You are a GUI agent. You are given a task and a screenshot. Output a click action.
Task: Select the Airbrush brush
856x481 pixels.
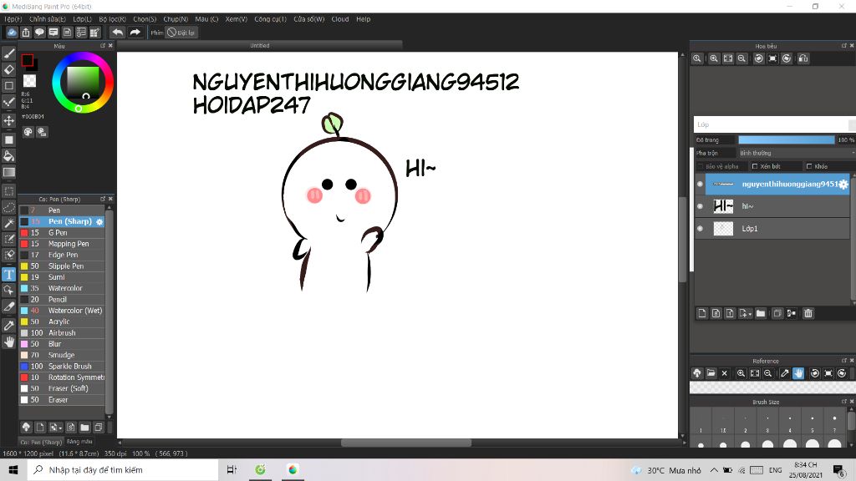[x=62, y=332]
